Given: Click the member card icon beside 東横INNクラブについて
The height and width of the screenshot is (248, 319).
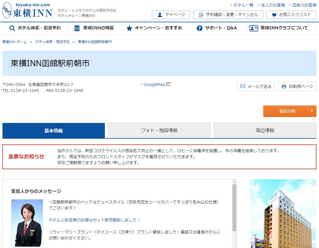Looking at the screenshot, I should point(254,28).
